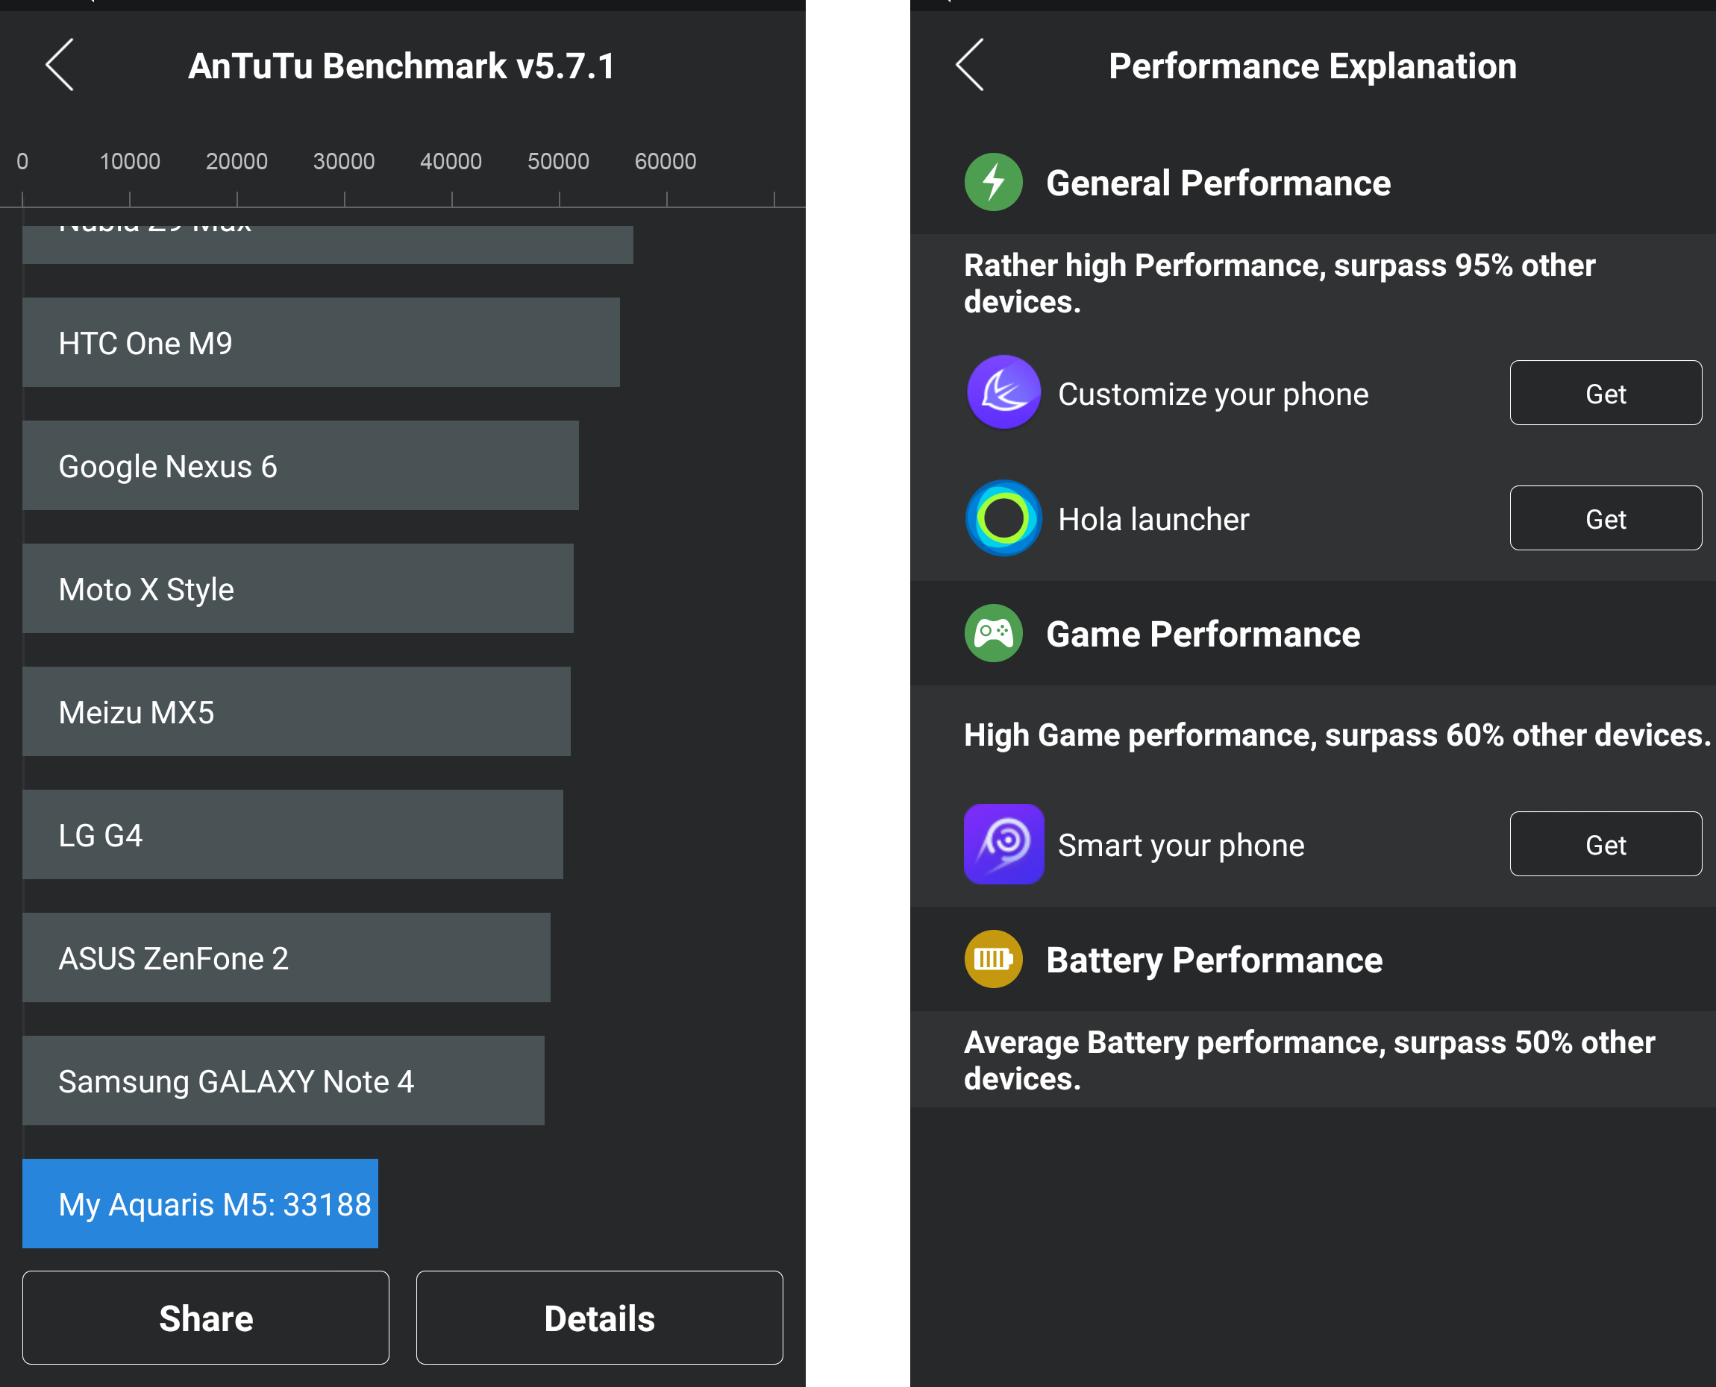The height and width of the screenshot is (1387, 1716).
Task: Tap the Battery Performance battery icon
Action: pos(993,959)
